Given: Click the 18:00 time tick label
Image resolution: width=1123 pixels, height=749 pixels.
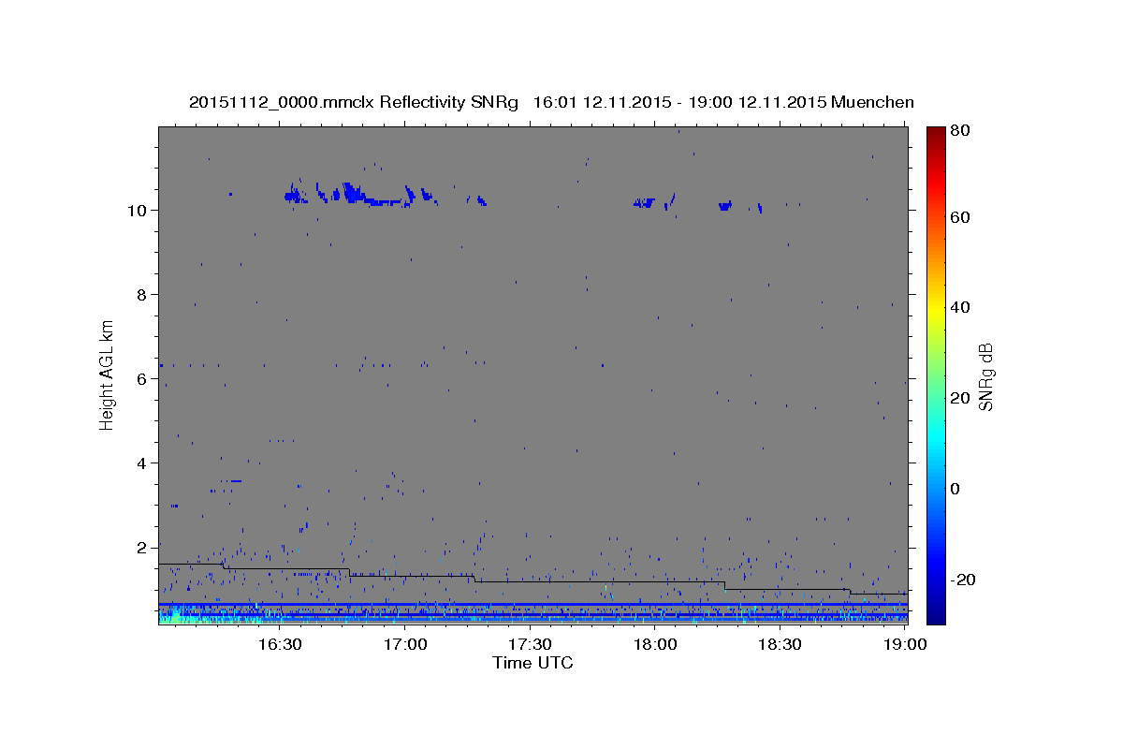Looking at the screenshot, I should point(655,645).
